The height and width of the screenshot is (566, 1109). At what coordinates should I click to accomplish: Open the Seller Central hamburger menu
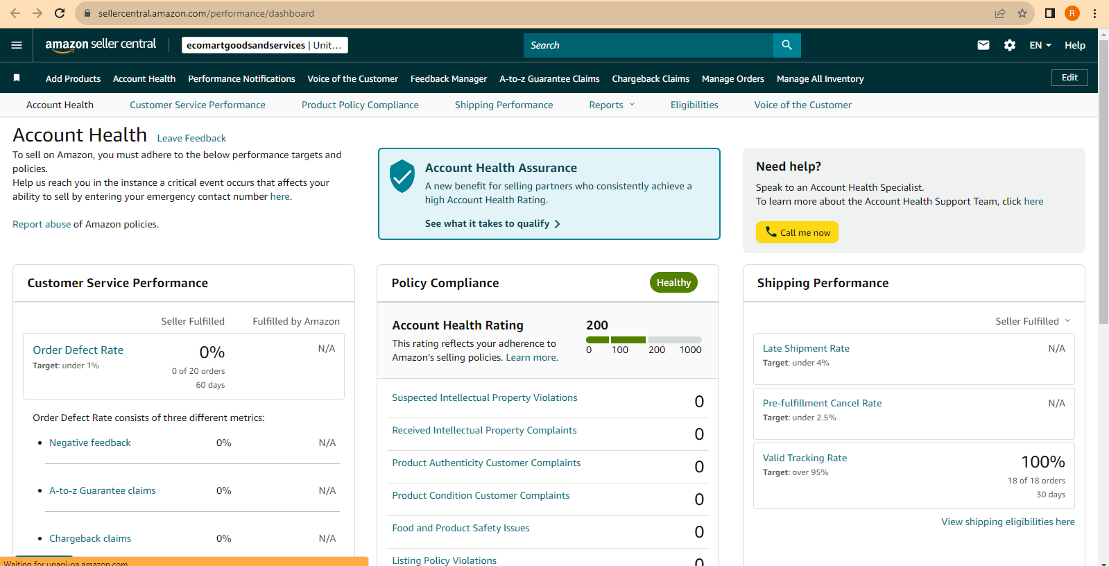click(17, 45)
